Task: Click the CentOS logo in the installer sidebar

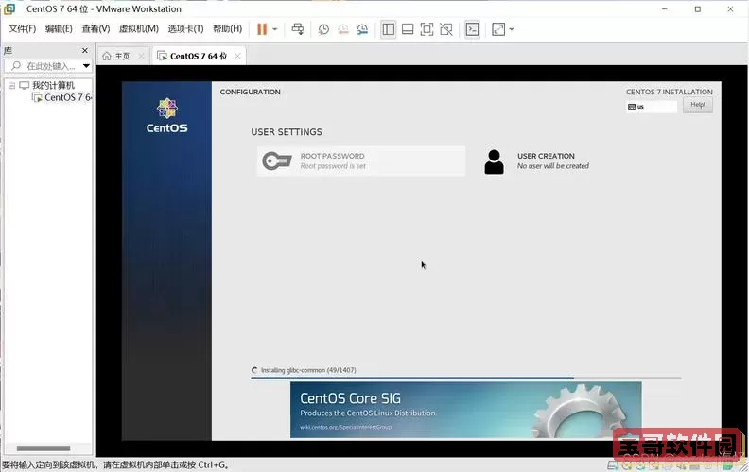Action: (166, 116)
